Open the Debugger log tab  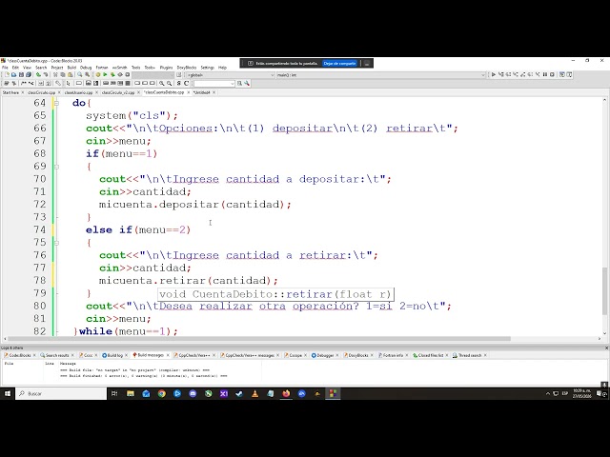[x=325, y=355]
